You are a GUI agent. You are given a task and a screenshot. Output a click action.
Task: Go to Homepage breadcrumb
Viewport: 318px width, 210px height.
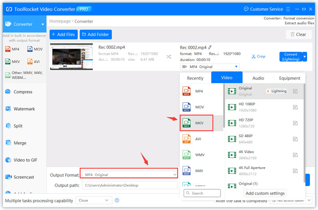coord(60,21)
